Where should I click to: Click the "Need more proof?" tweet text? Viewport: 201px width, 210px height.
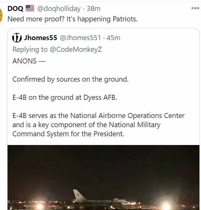tap(72, 19)
